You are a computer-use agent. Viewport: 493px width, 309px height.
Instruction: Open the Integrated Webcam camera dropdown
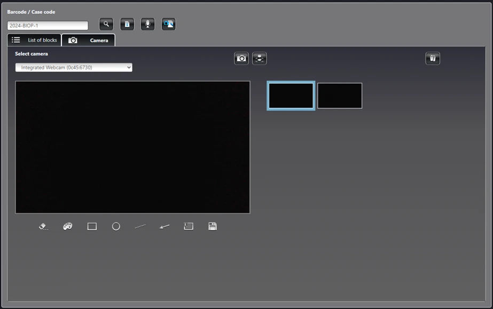pyautogui.click(x=74, y=68)
